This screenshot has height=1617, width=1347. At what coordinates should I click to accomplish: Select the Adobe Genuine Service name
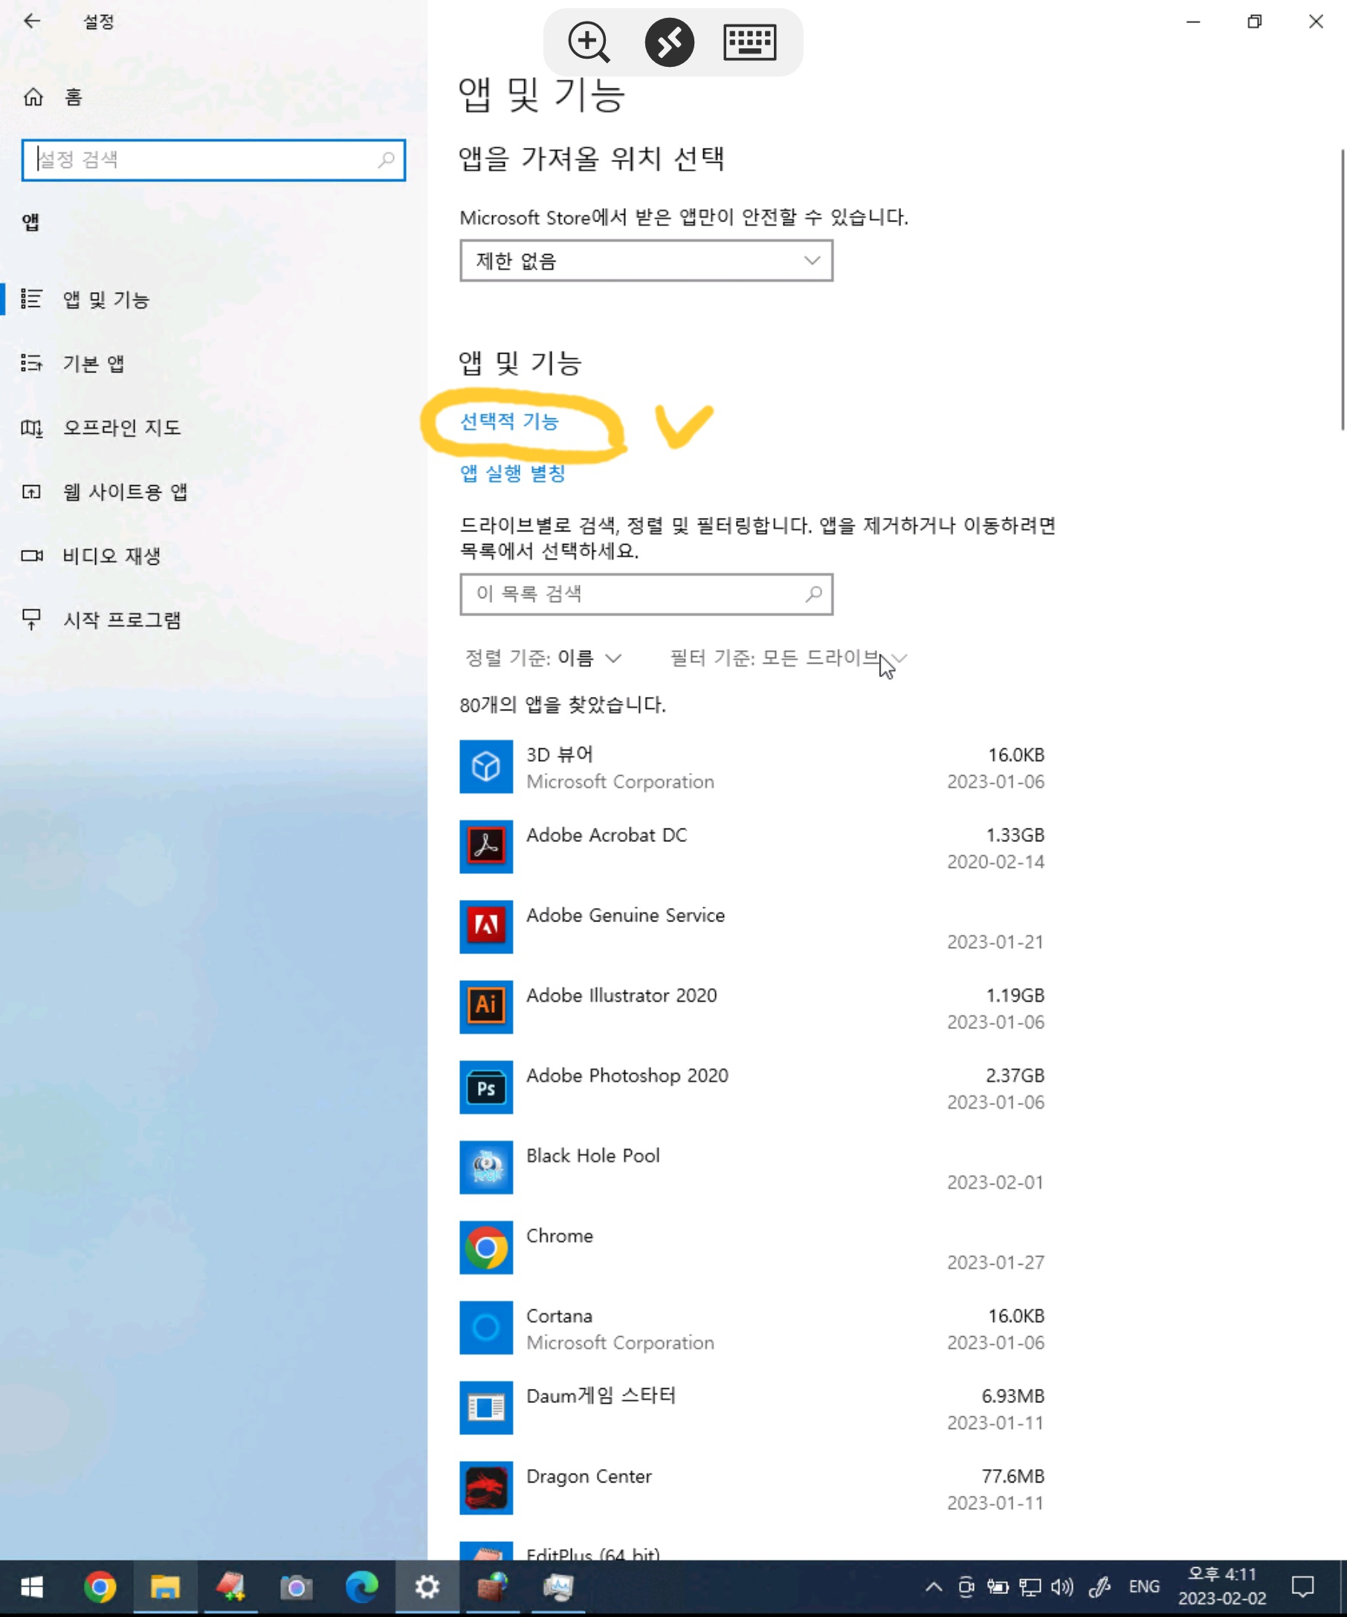click(625, 915)
